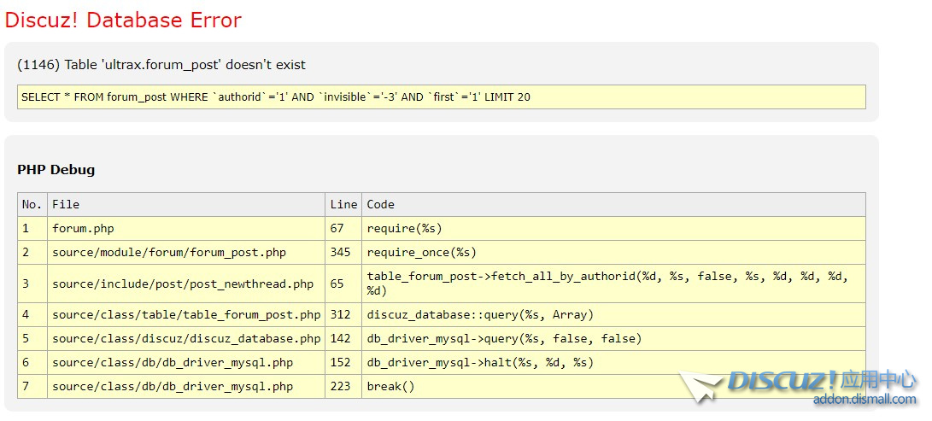Click row number 3 cell
This screenshot has height=421, width=932.
tap(32, 284)
